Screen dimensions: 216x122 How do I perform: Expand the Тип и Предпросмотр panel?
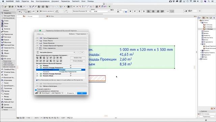[x=61, y=38]
